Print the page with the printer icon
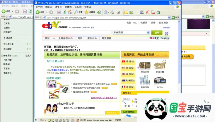215x122 pixels. [x=112, y=13]
